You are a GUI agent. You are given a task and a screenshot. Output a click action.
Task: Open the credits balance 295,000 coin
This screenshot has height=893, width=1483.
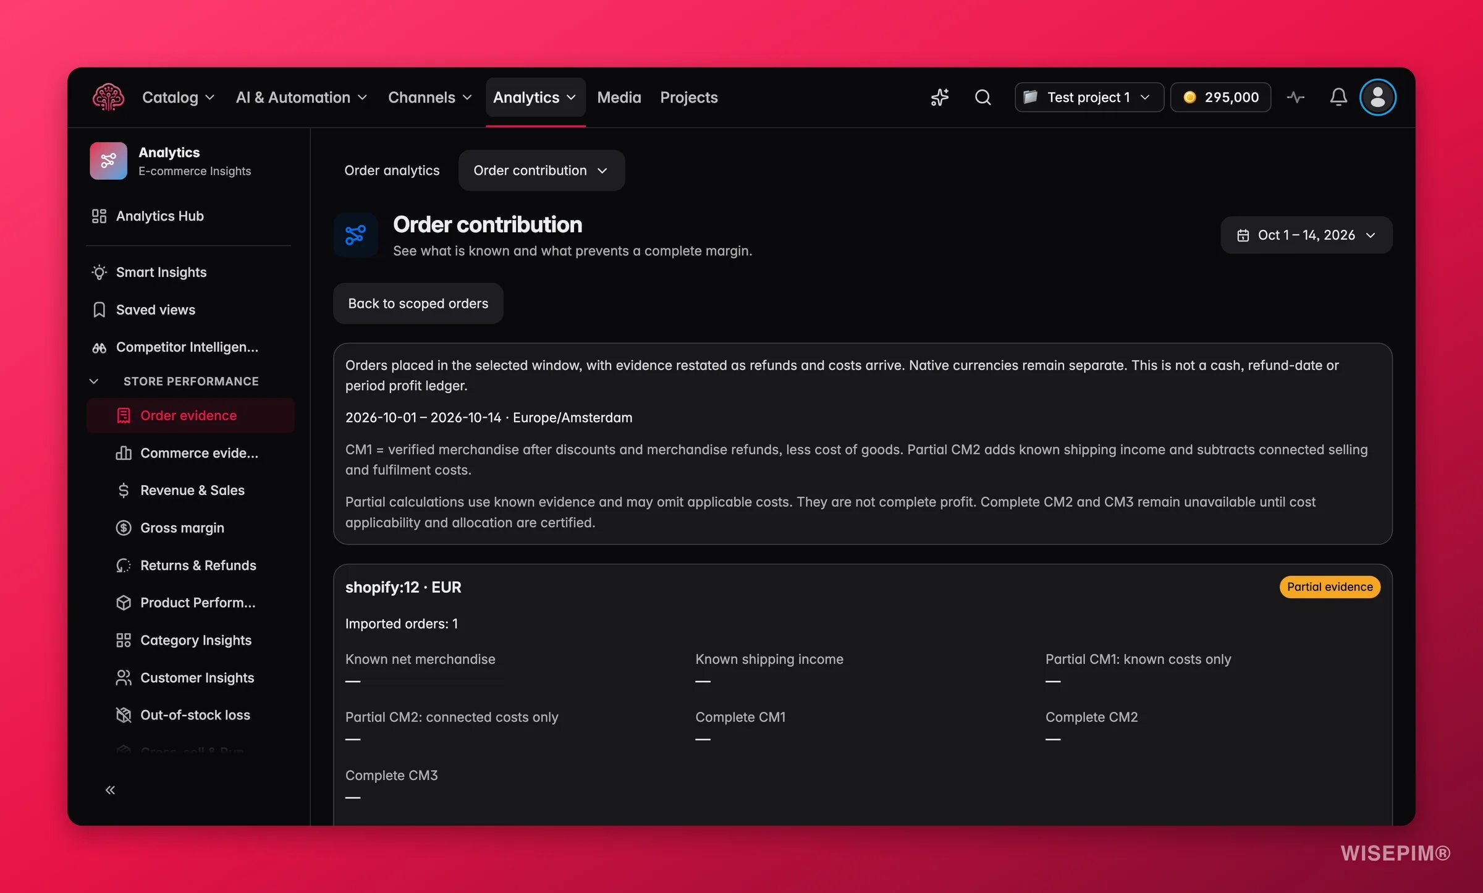pyautogui.click(x=1220, y=97)
